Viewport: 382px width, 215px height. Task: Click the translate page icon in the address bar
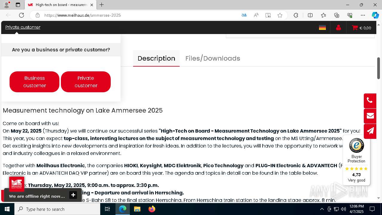(244, 15)
